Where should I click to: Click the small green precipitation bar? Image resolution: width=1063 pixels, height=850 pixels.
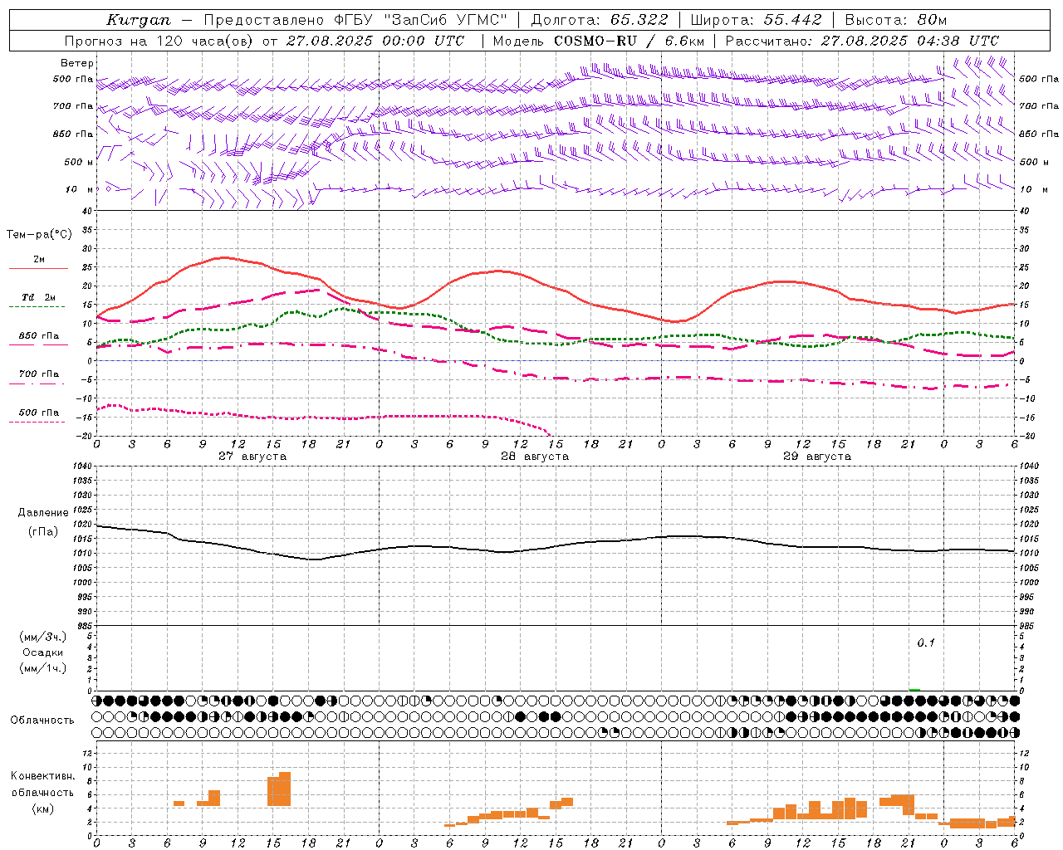[x=914, y=689]
